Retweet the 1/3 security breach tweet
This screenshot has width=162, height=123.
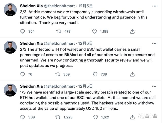click(58, 117)
